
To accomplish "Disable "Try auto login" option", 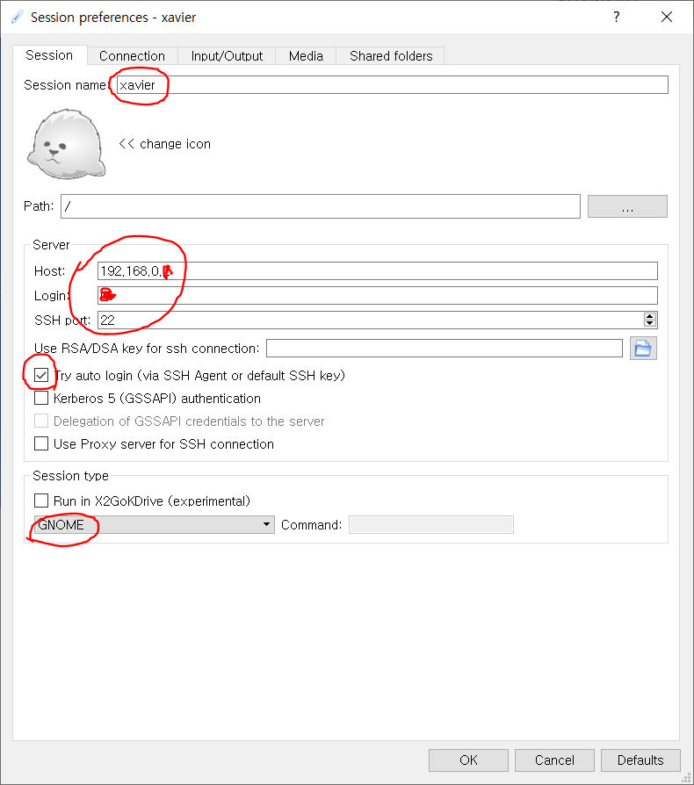I will tap(40, 375).
